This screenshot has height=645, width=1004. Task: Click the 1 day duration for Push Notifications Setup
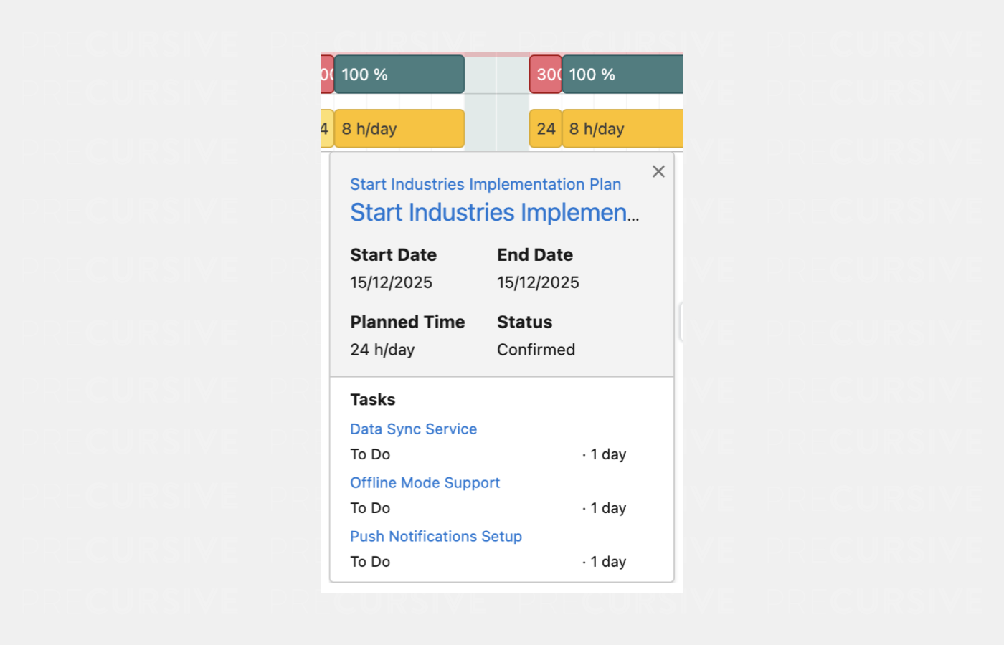(607, 562)
